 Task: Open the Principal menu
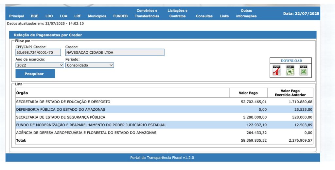click(16, 16)
